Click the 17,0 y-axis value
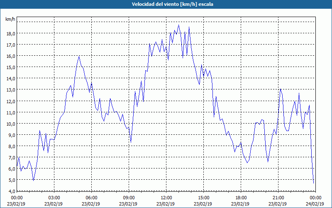 (x=11, y=45)
